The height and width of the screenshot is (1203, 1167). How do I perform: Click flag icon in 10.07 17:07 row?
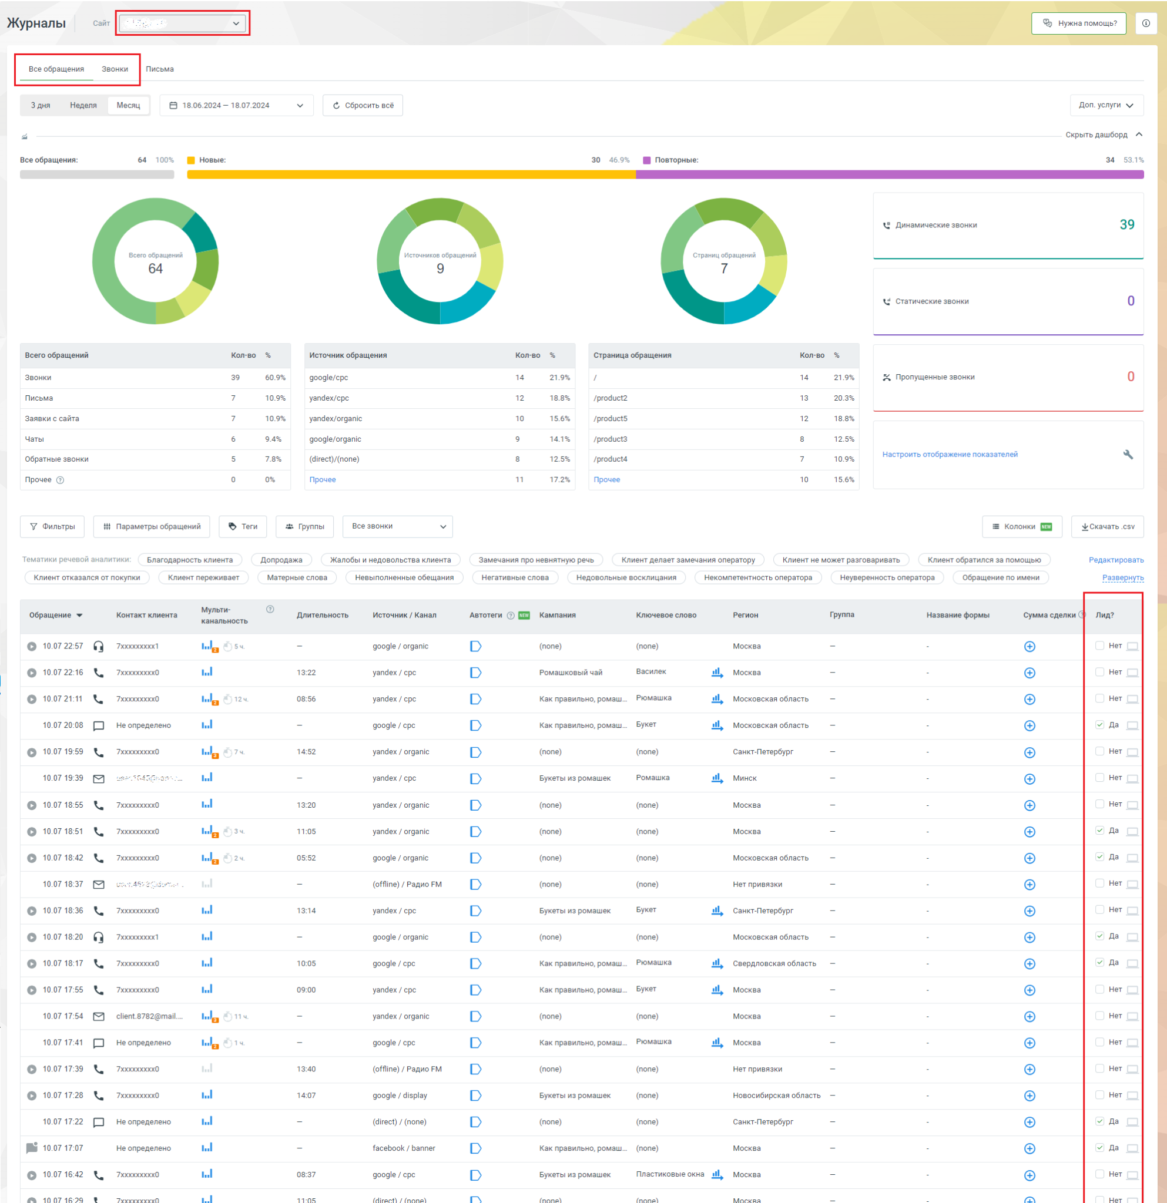(32, 1148)
